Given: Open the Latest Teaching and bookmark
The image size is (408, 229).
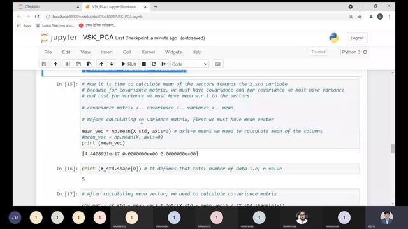Looking at the screenshot, I should 55,25.
